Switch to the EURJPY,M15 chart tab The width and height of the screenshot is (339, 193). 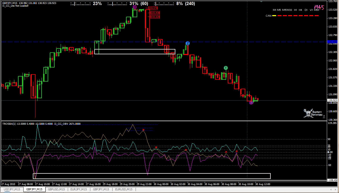tap(79, 189)
